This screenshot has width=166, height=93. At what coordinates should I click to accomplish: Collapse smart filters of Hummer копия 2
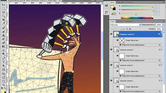[162, 81]
